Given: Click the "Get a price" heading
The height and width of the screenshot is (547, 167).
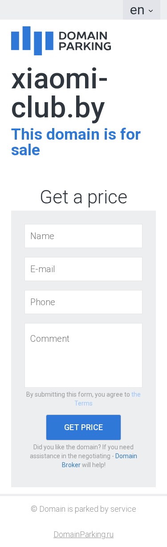Looking at the screenshot, I should coord(83,197).
